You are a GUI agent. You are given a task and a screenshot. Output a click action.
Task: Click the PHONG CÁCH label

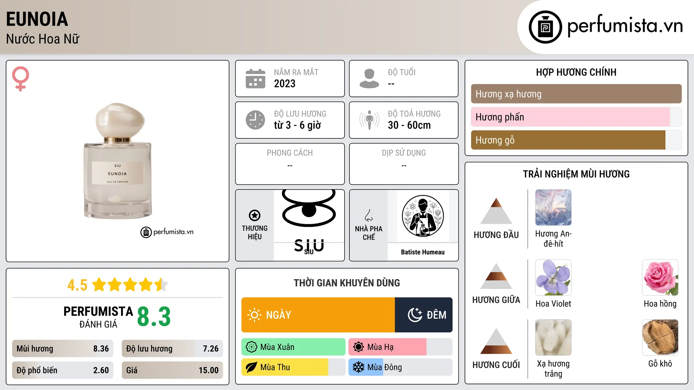(x=290, y=153)
